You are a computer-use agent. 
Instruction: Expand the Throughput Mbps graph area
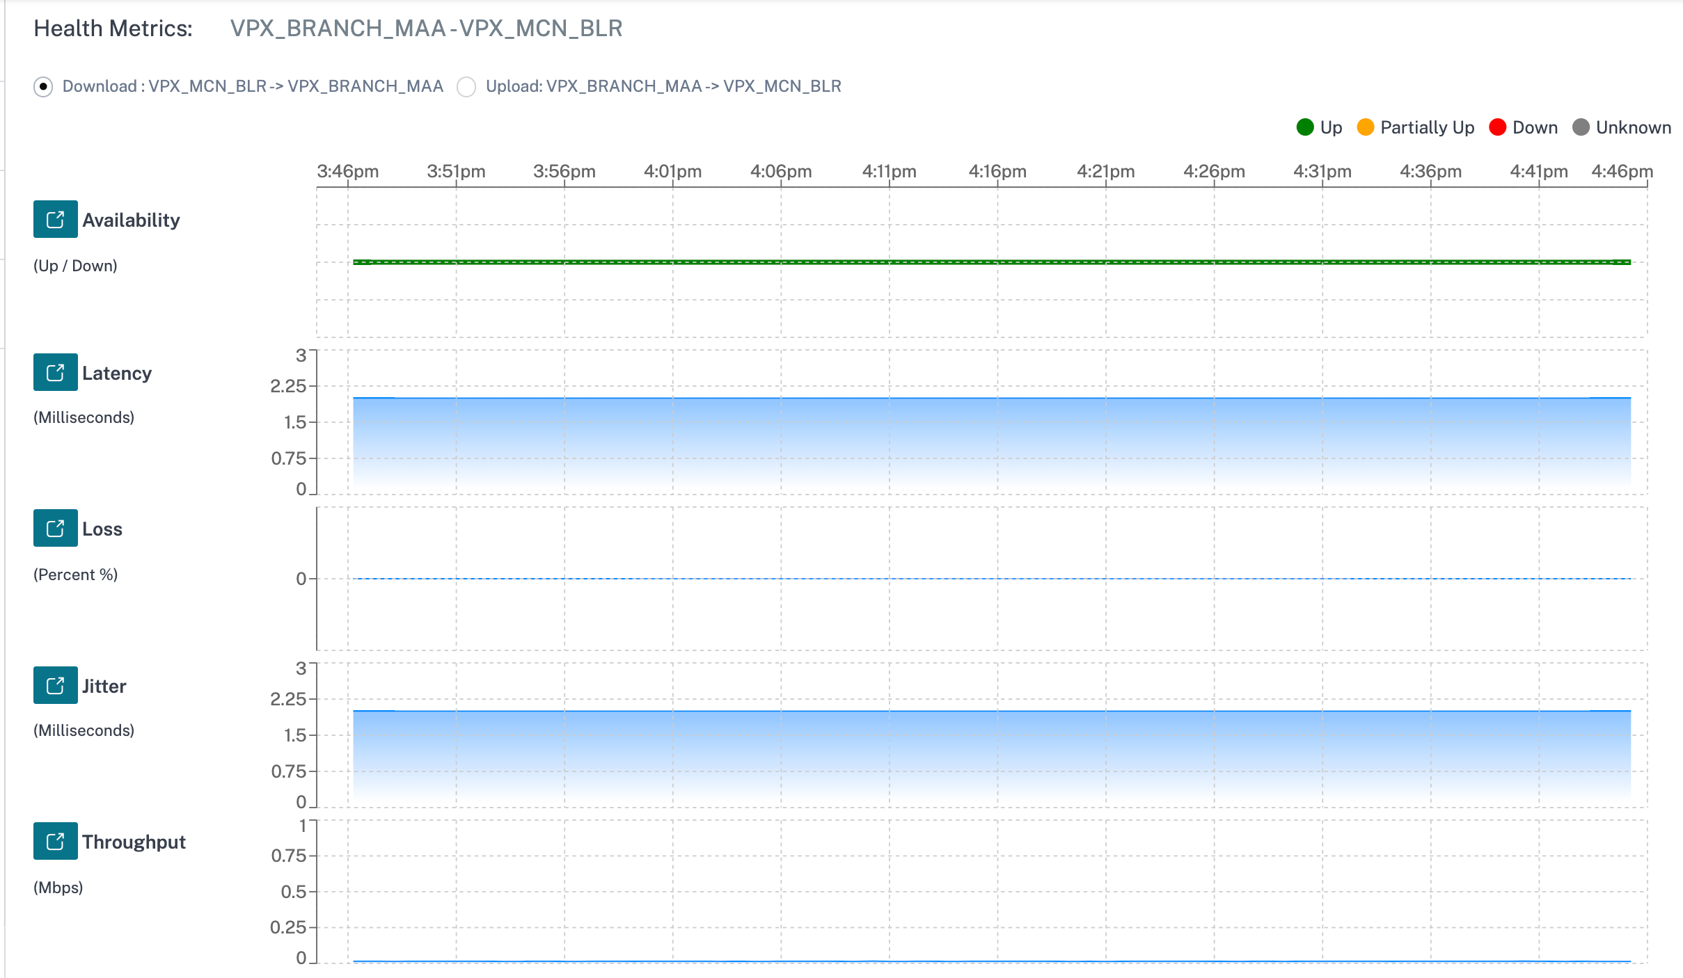tap(55, 842)
